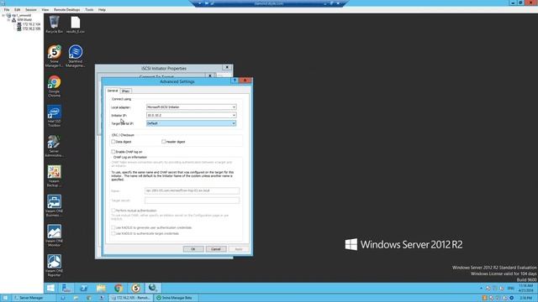Launch the 5nine Manager desktop shortcut
Image resolution: width=538 pixels, height=302 pixels.
pos(54,56)
